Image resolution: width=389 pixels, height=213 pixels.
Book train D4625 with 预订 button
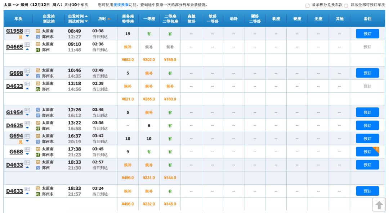tap(367, 125)
